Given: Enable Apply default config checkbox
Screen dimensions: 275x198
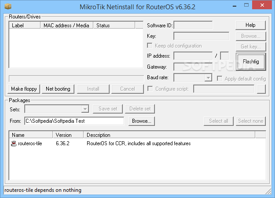Looking at the screenshot, I should click(220, 78).
